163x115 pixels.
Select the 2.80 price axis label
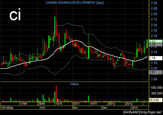point(154,14)
